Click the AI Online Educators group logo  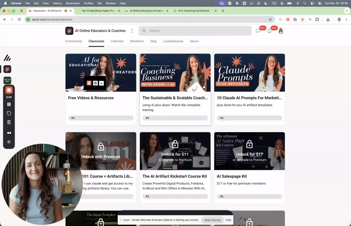coord(69,30)
